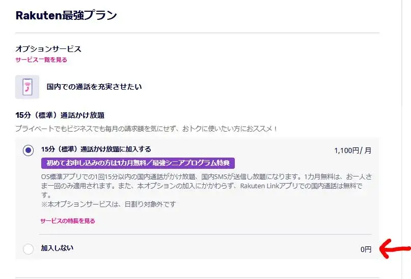The image size is (411, 279).
Task: Click the 0円 price
Action: click(x=366, y=249)
